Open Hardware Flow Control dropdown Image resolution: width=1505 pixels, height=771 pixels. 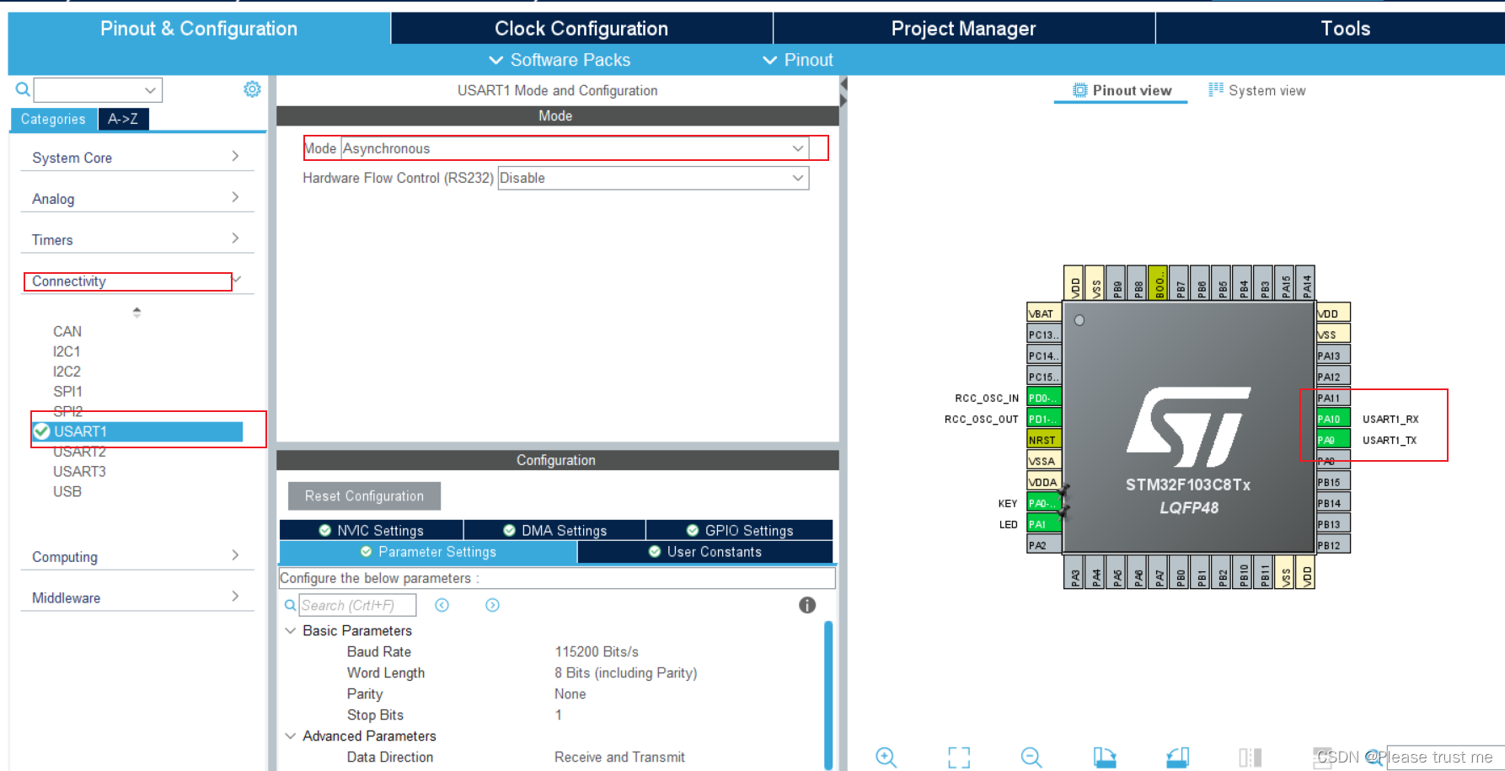point(652,178)
